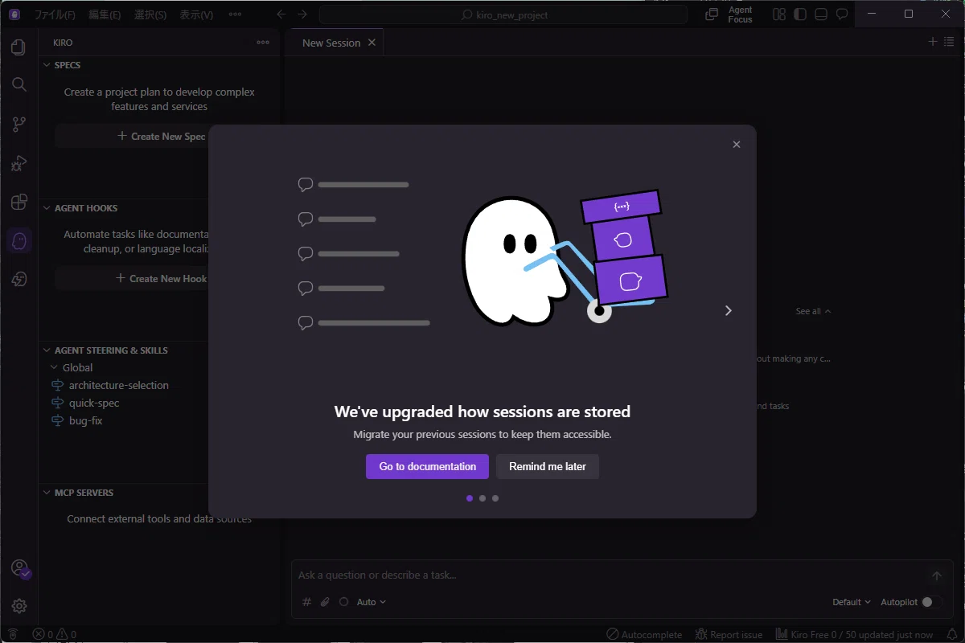Toggle the primary side bar icon

coord(799,14)
